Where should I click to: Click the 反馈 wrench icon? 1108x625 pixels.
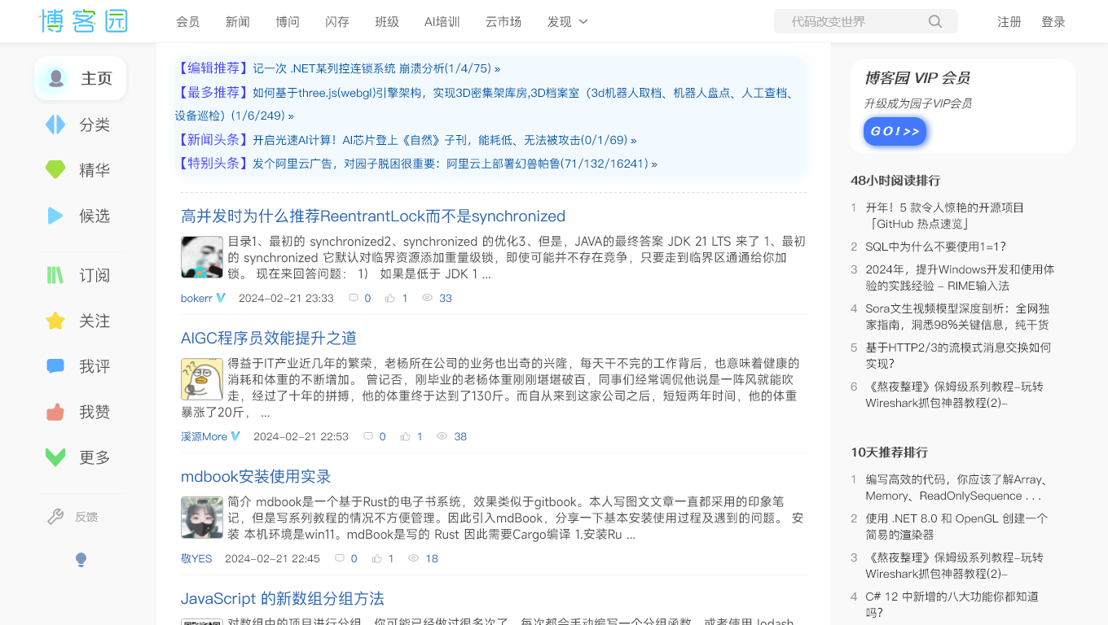coord(55,516)
